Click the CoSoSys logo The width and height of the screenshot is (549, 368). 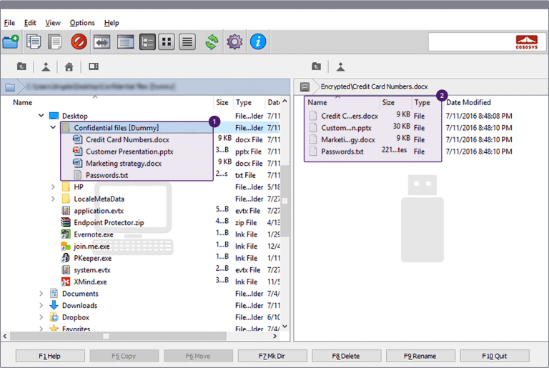(x=527, y=42)
